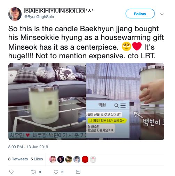This screenshot has width=175, height=176.
Task: Follow the @ByunGoghSolo account
Action: (x=140, y=14)
